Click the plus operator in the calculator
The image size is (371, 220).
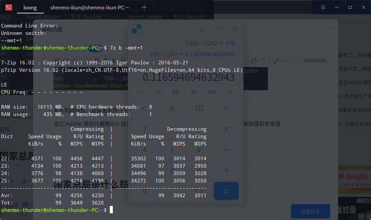pos(226,170)
